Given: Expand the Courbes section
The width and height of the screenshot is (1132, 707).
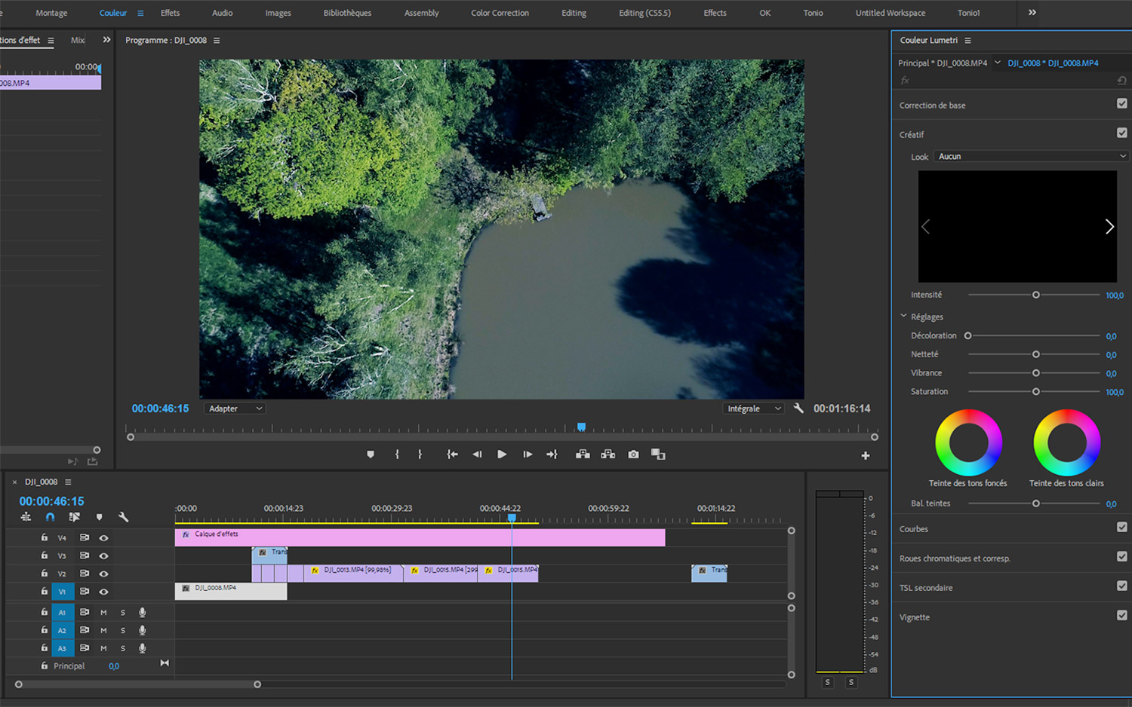Looking at the screenshot, I should [x=914, y=529].
